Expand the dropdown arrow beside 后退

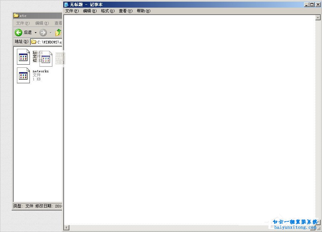coord(36,33)
